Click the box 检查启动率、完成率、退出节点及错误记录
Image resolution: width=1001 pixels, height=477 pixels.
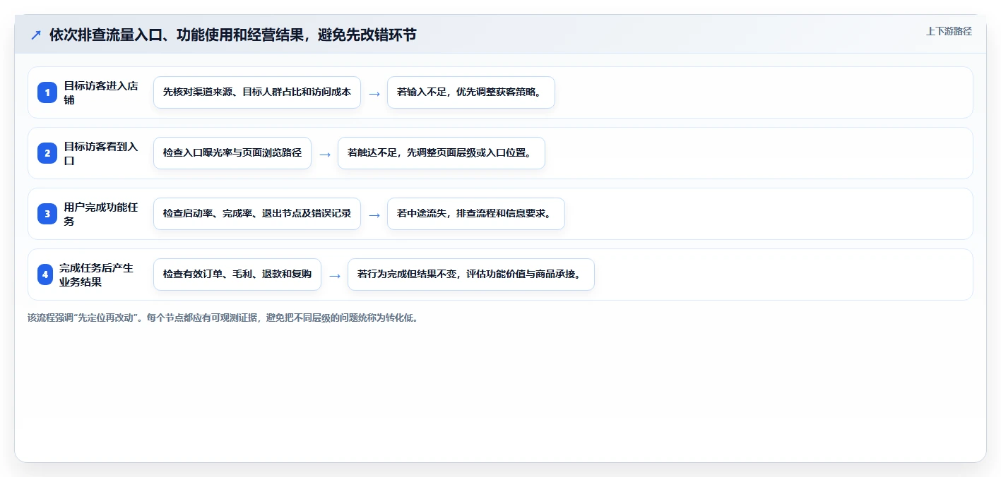[257, 214]
